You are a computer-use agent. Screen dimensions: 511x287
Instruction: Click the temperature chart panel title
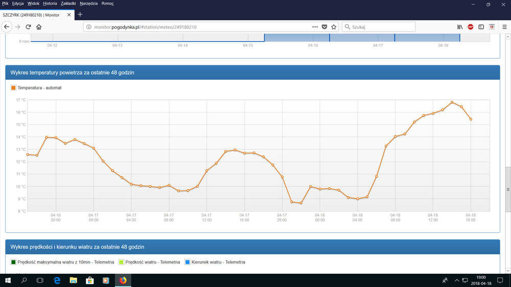(x=73, y=73)
